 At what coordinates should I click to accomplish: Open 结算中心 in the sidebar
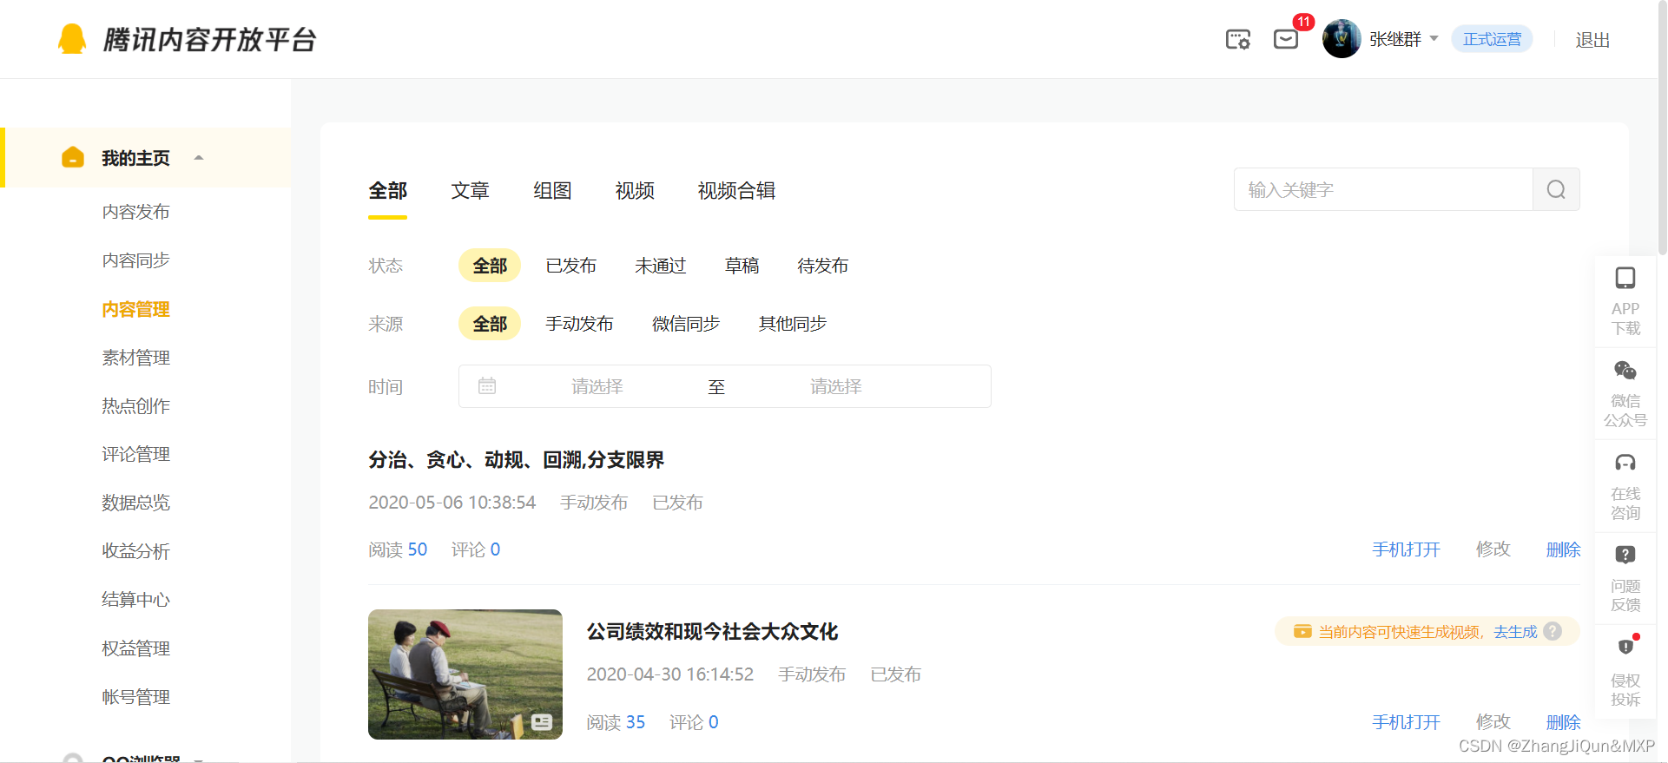coord(135,600)
